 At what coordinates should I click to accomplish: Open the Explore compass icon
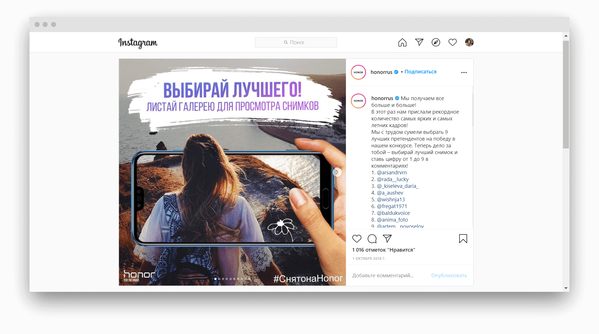point(436,42)
